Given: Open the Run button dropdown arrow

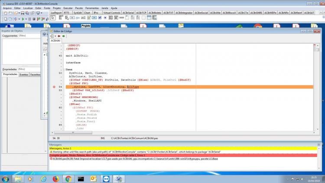Looking at the screenshot, I should 26,19.
